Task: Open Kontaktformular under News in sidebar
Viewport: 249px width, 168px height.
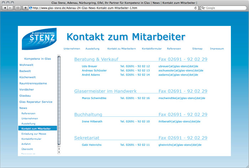Action: click(31, 139)
